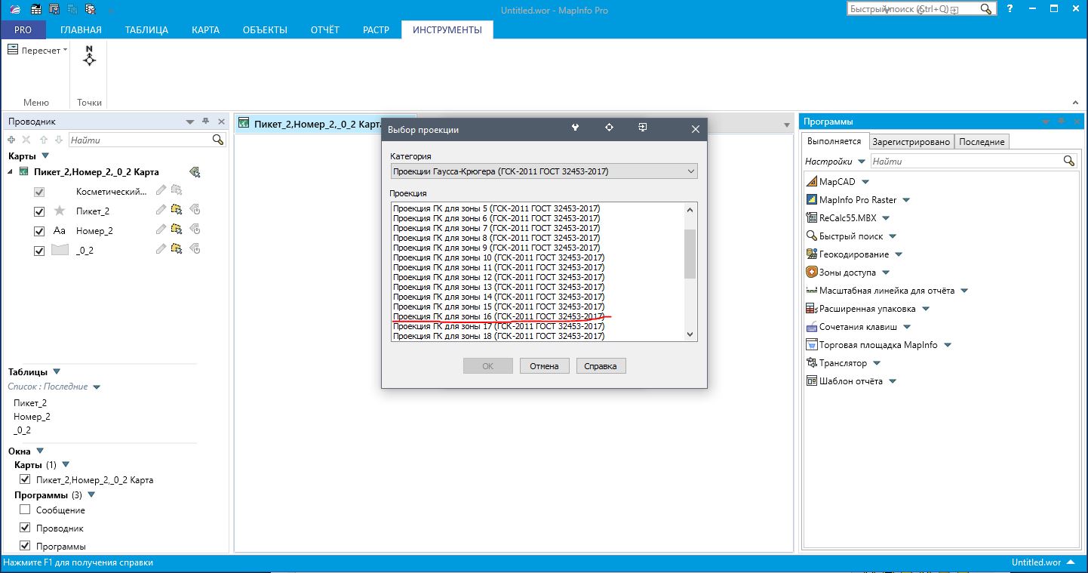Expand the Геокодирование program arrow

(x=899, y=254)
